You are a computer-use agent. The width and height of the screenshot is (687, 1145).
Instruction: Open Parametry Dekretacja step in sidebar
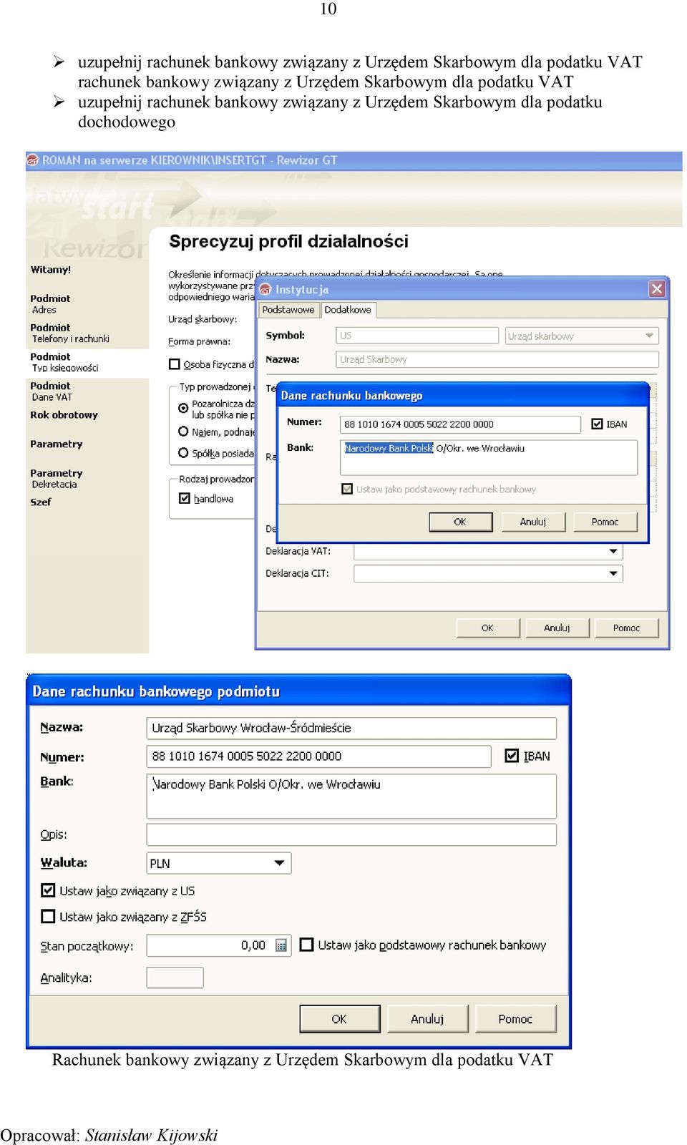click(57, 479)
